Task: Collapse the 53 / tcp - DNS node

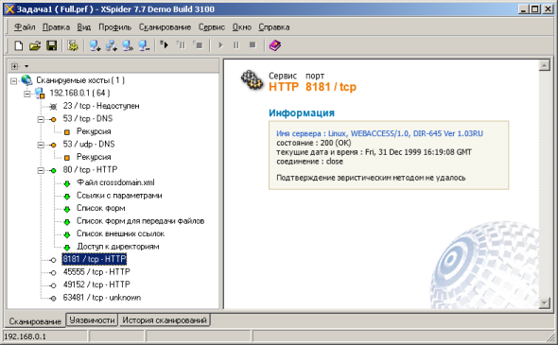Action: [x=41, y=119]
